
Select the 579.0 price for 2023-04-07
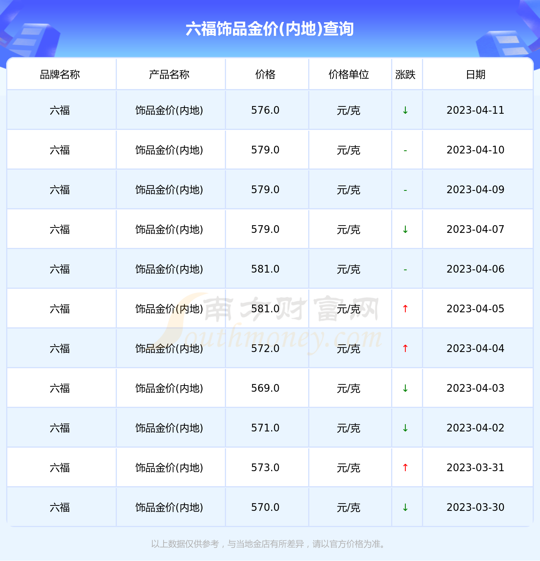[x=265, y=229]
